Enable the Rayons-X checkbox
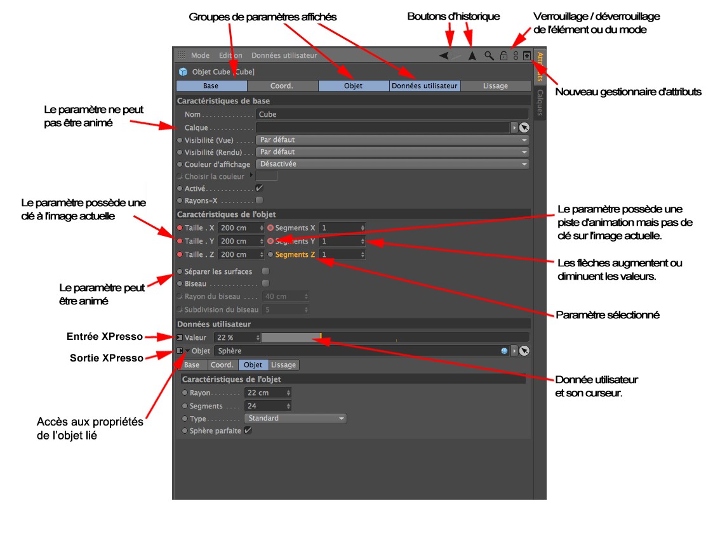 click(259, 200)
